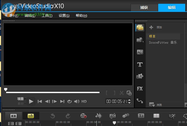Jump to the project end
The height and width of the screenshot is (126, 187).
[x=62, y=102]
